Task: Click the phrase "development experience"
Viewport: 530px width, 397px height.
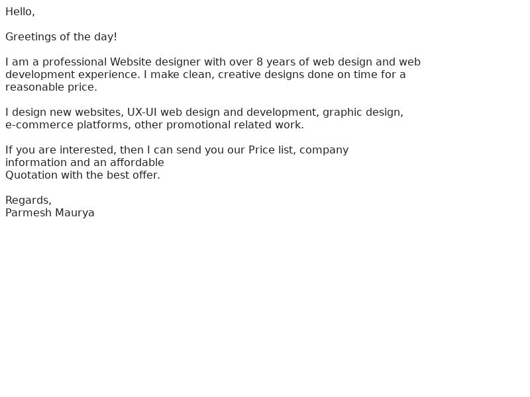Action: (73, 75)
